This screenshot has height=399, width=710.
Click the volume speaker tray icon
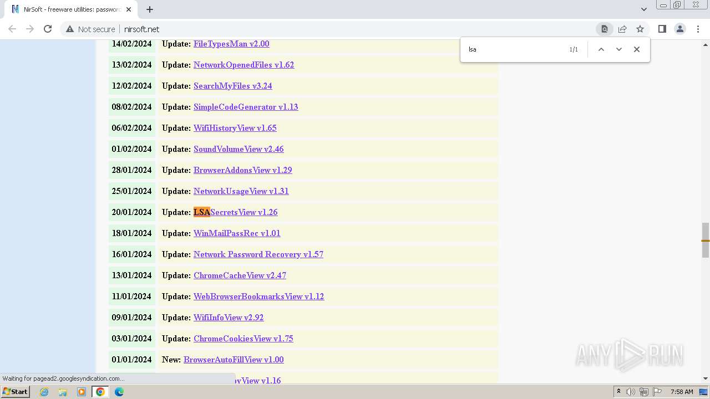[x=631, y=392]
